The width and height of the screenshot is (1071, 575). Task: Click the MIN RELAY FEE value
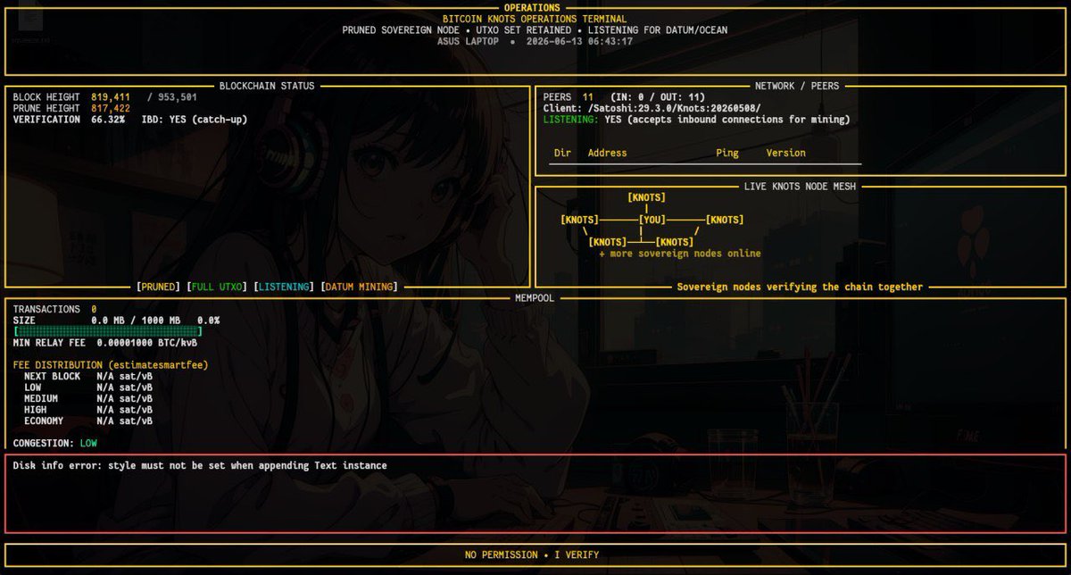point(147,342)
